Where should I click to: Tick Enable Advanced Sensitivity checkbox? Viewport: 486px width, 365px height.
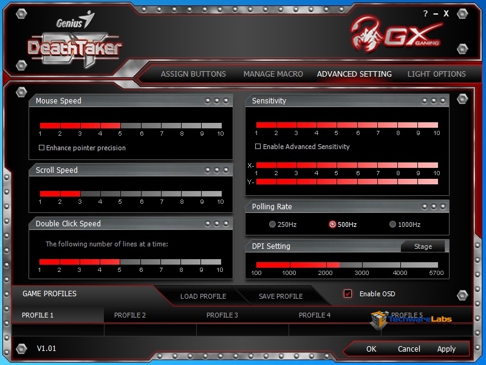[x=258, y=146]
